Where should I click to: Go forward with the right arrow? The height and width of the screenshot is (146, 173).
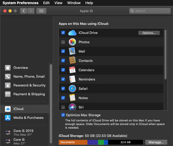[x=31, y=11]
